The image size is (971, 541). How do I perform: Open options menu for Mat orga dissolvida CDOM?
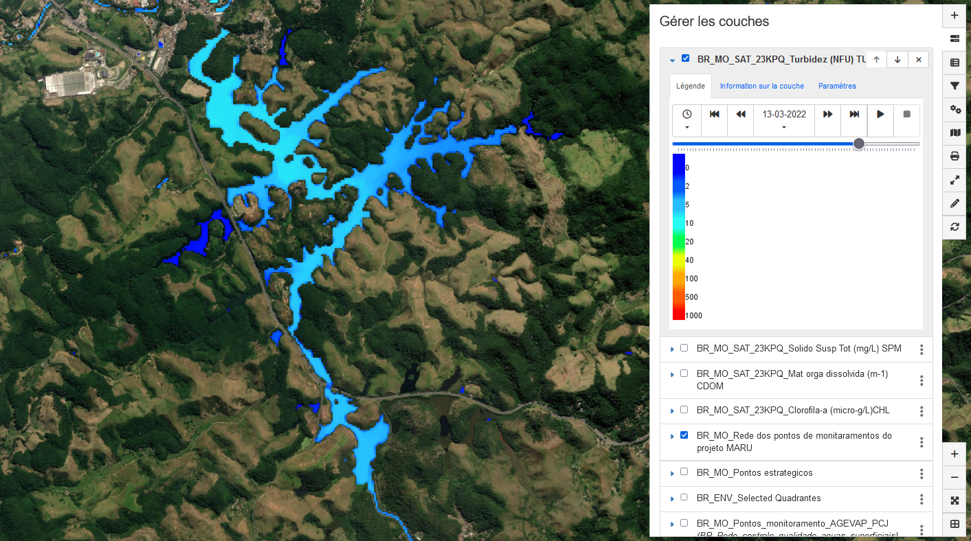point(922,380)
